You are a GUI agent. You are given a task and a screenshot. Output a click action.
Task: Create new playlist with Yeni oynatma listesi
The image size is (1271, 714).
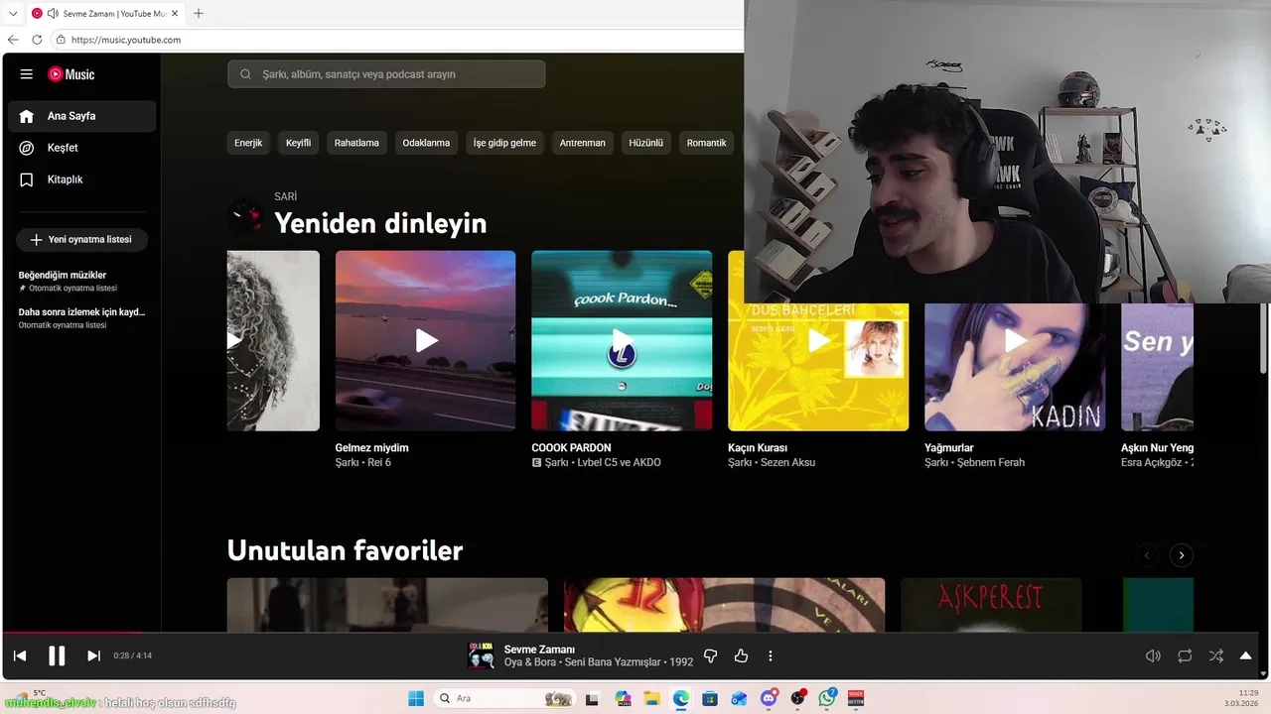click(81, 240)
